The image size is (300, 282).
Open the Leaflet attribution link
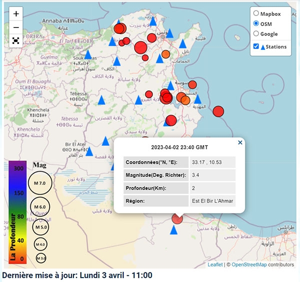pos(215,265)
